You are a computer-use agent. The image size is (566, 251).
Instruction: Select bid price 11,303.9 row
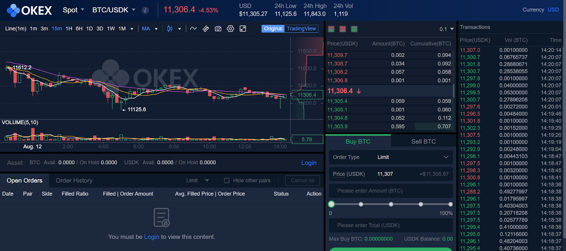pyautogui.click(x=389, y=127)
